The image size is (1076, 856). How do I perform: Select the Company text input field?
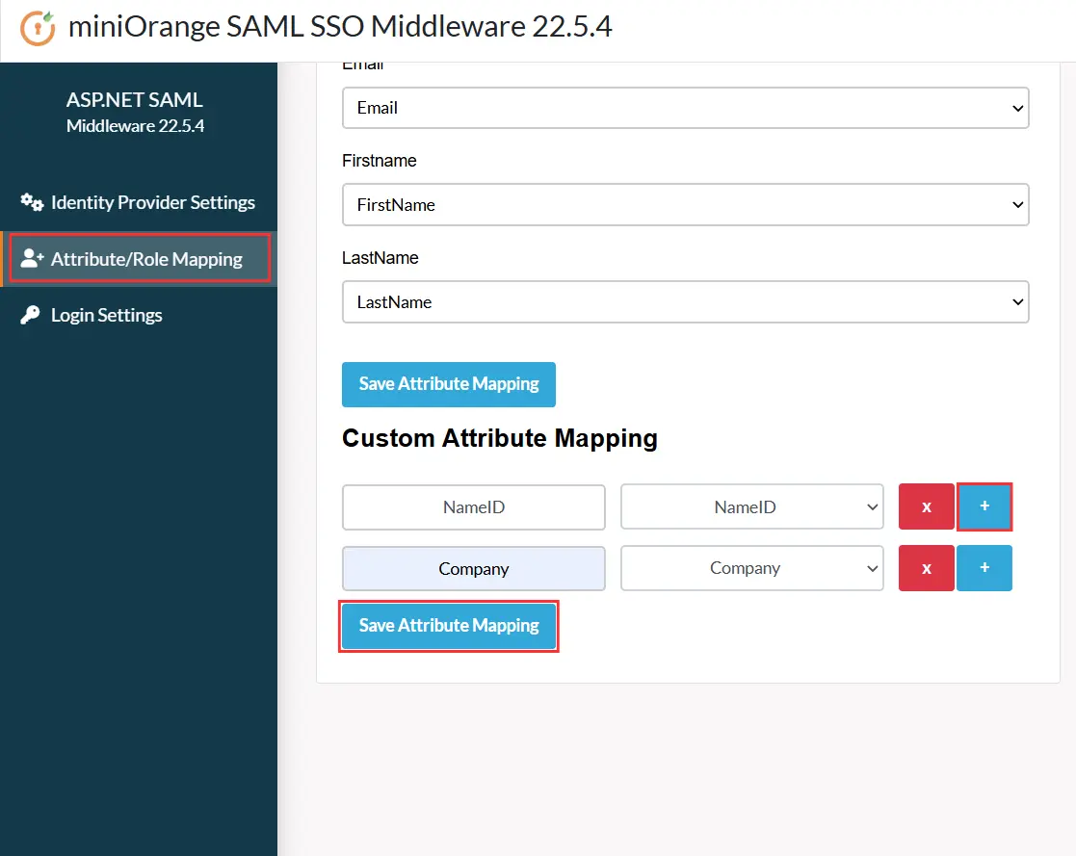click(x=473, y=568)
